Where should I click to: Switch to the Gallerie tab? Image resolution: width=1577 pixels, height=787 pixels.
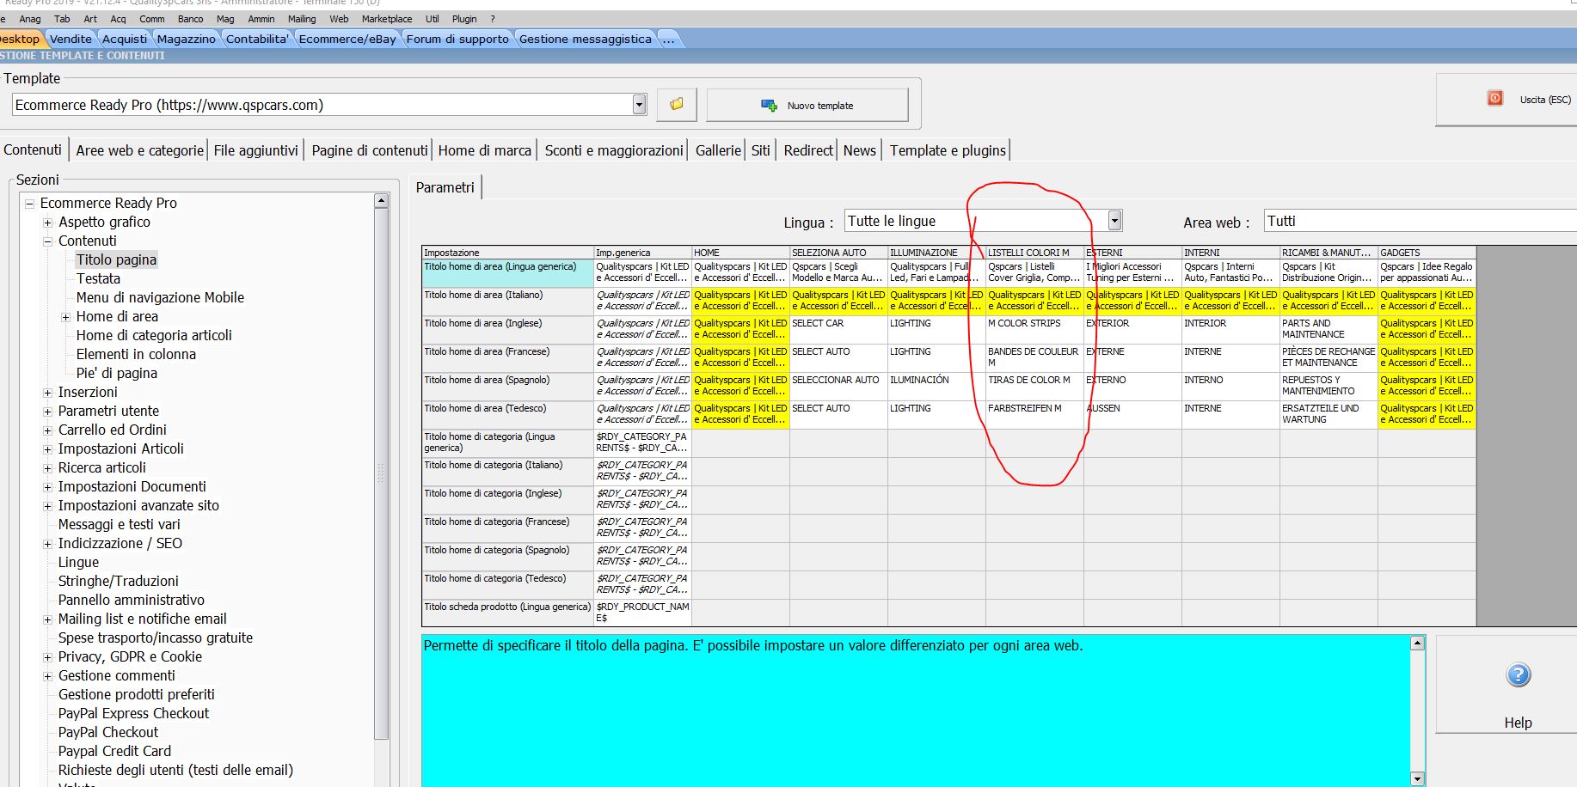718,150
